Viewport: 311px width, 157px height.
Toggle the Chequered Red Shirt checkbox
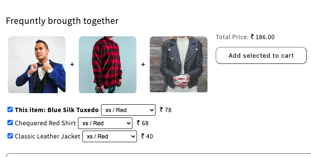(x=10, y=123)
